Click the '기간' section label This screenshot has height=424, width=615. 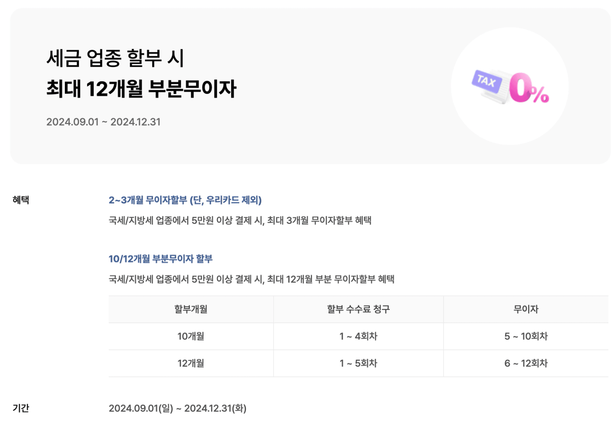(21, 408)
